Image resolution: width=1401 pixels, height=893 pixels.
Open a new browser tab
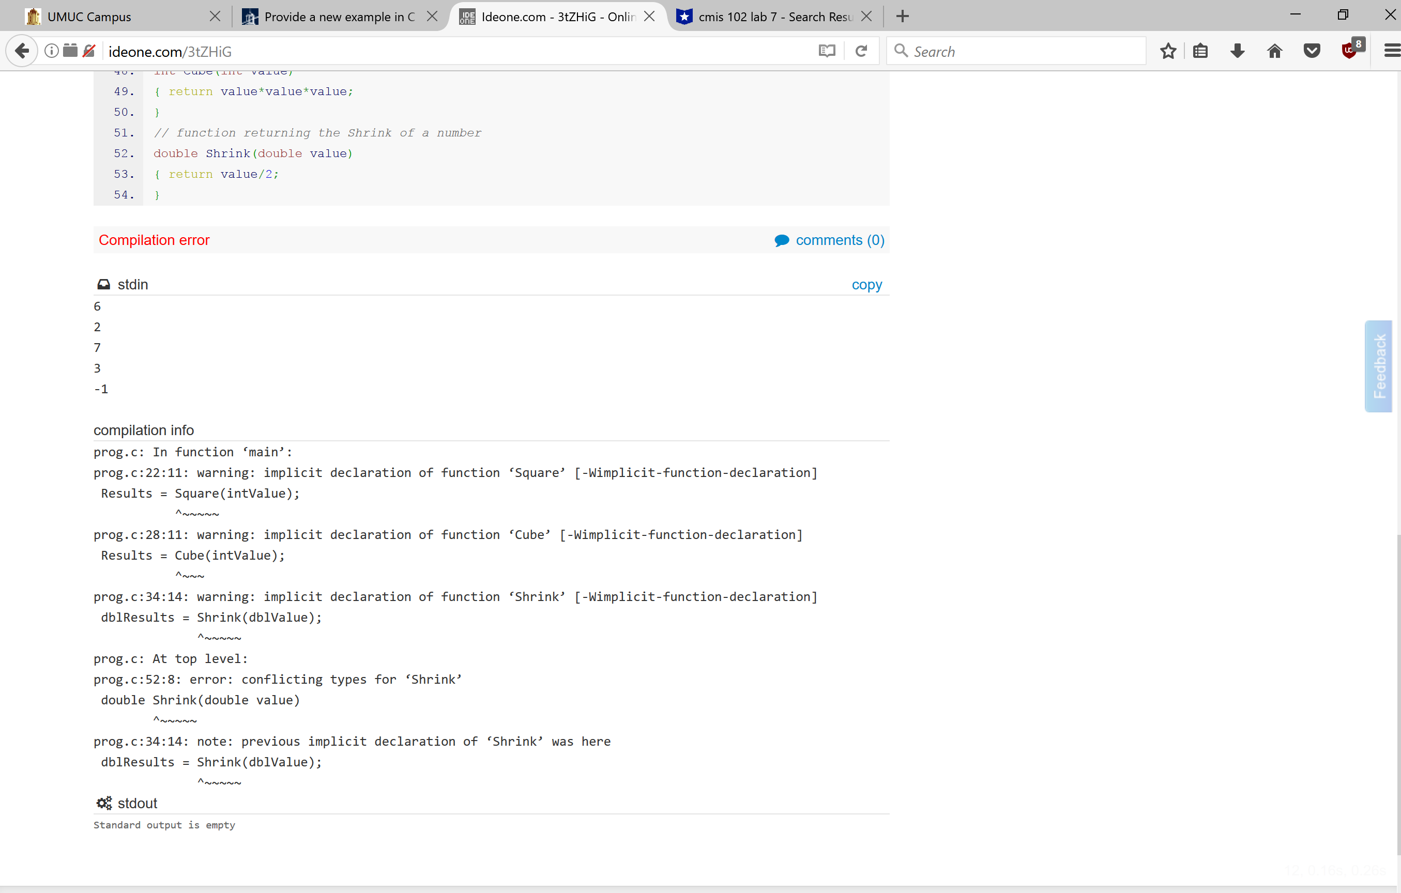pos(903,17)
